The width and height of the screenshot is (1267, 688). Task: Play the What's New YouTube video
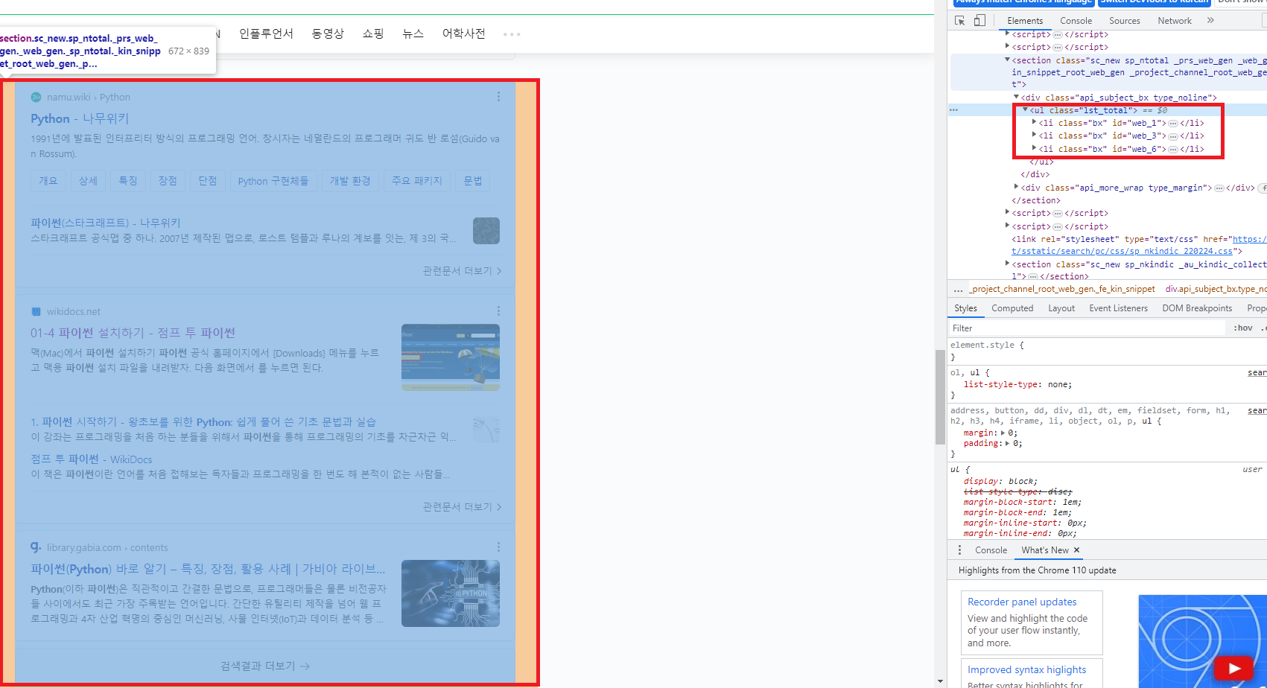tap(1234, 668)
